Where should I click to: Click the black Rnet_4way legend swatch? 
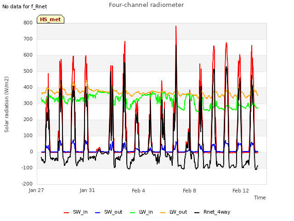coord(197,213)
